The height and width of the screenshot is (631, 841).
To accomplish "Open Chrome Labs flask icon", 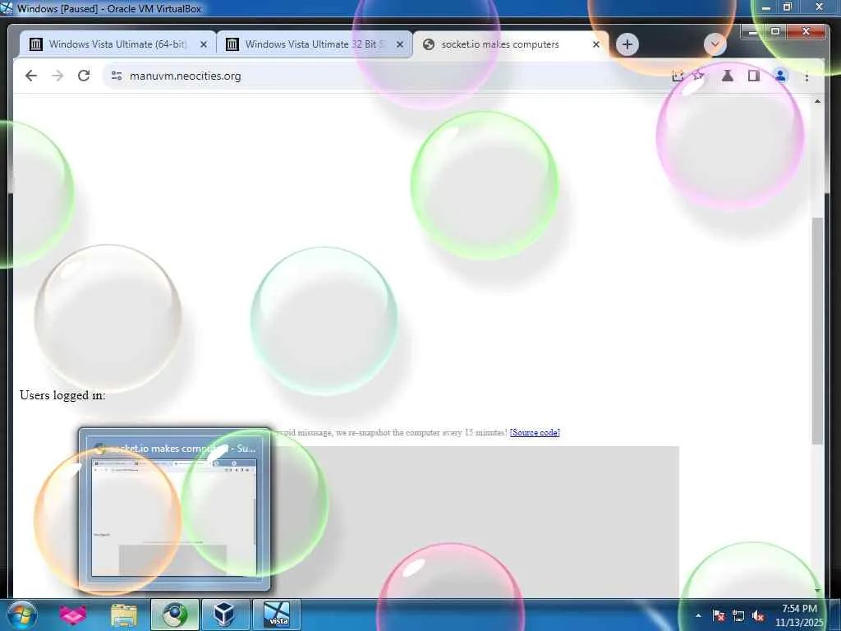I will (728, 76).
